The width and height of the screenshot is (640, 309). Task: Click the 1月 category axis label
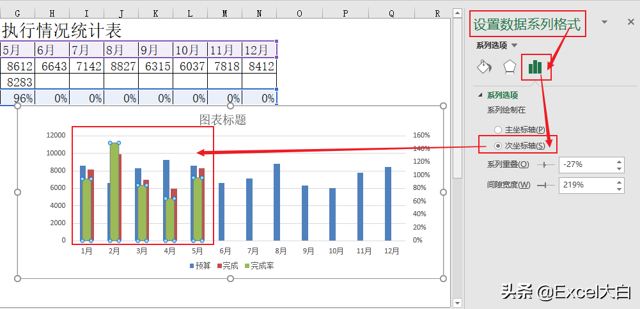(86, 251)
